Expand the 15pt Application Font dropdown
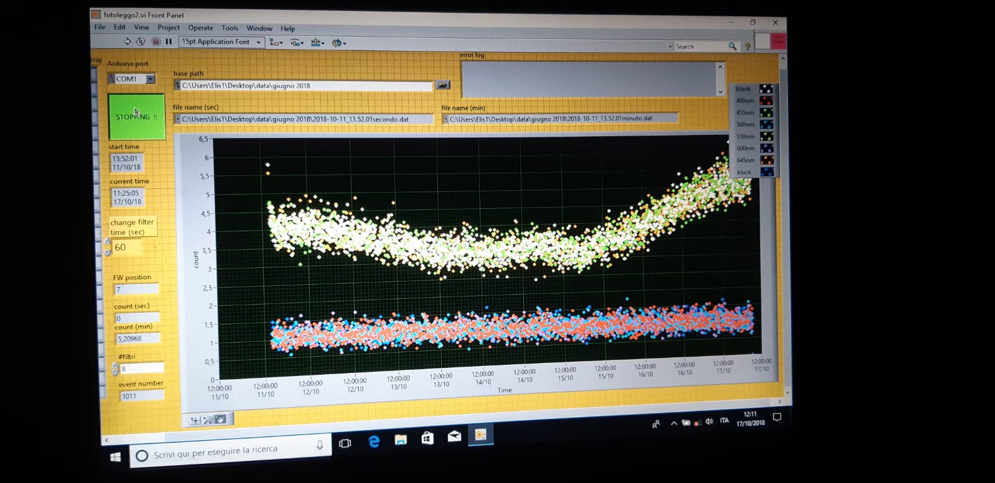 point(258,42)
